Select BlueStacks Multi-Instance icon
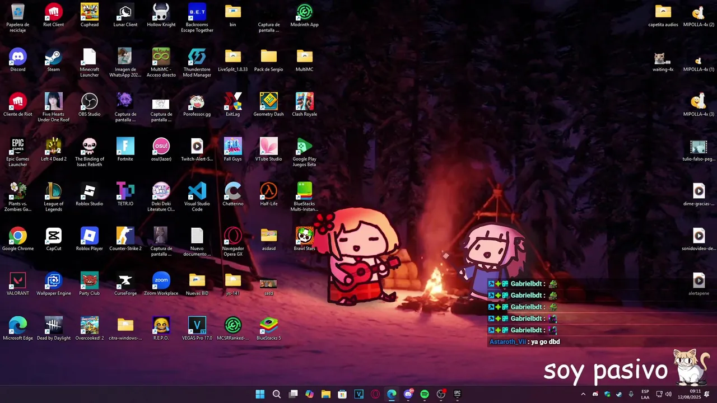Image resolution: width=717 pixels, height=403 pixels. [x=305, y=196]
